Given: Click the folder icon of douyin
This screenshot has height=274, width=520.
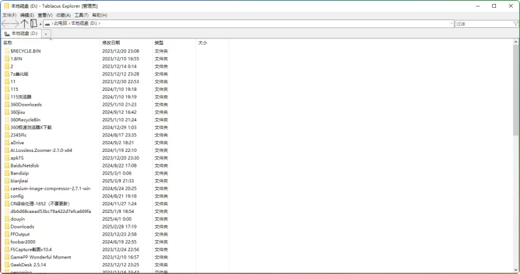Looking at the screenshot, I should click(7, 219).
